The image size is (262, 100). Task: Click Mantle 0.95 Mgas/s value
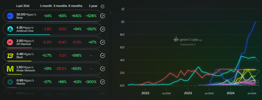tap(25, 81)
